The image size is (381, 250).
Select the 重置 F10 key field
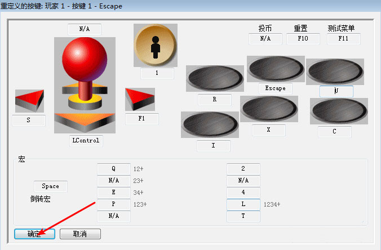click(x=303, y=39)
